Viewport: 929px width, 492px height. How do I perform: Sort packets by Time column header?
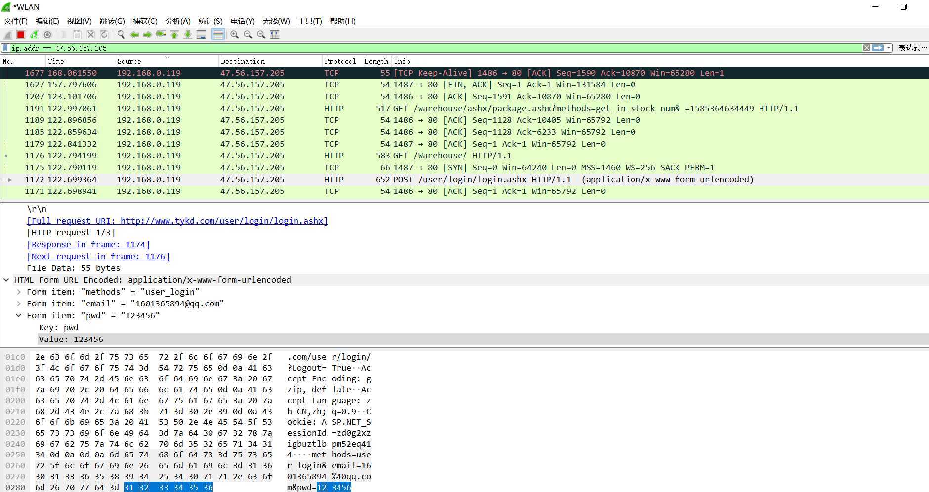(80, 61)
